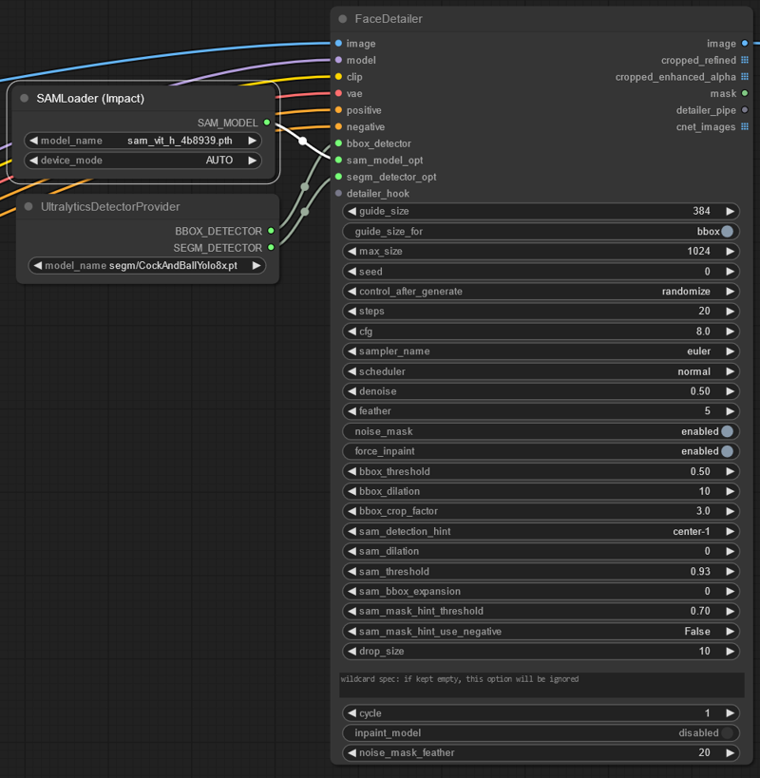Open the sampler_name euler dropdown

click(x=541, y=351)
